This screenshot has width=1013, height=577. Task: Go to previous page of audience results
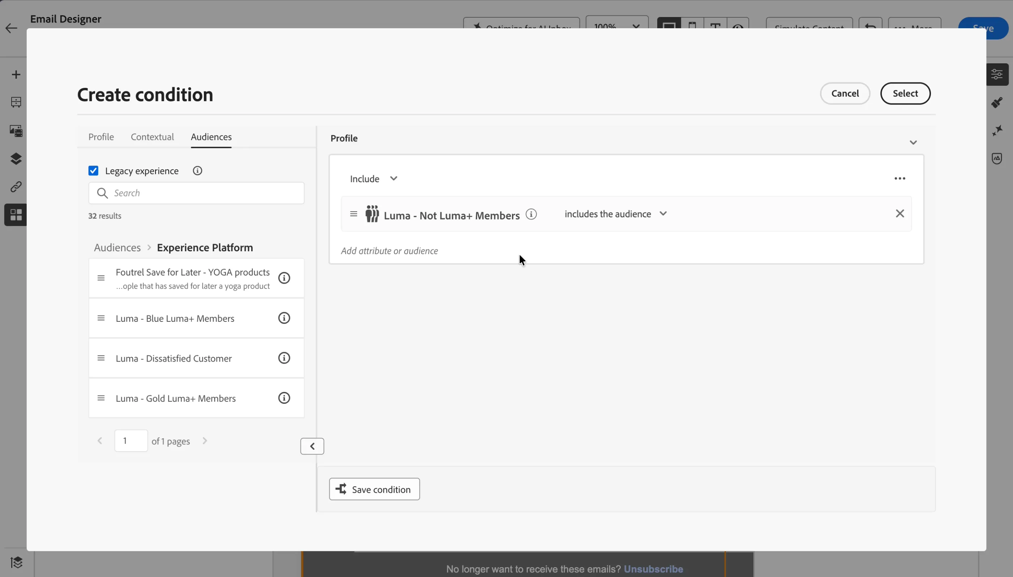click(100, 441)
